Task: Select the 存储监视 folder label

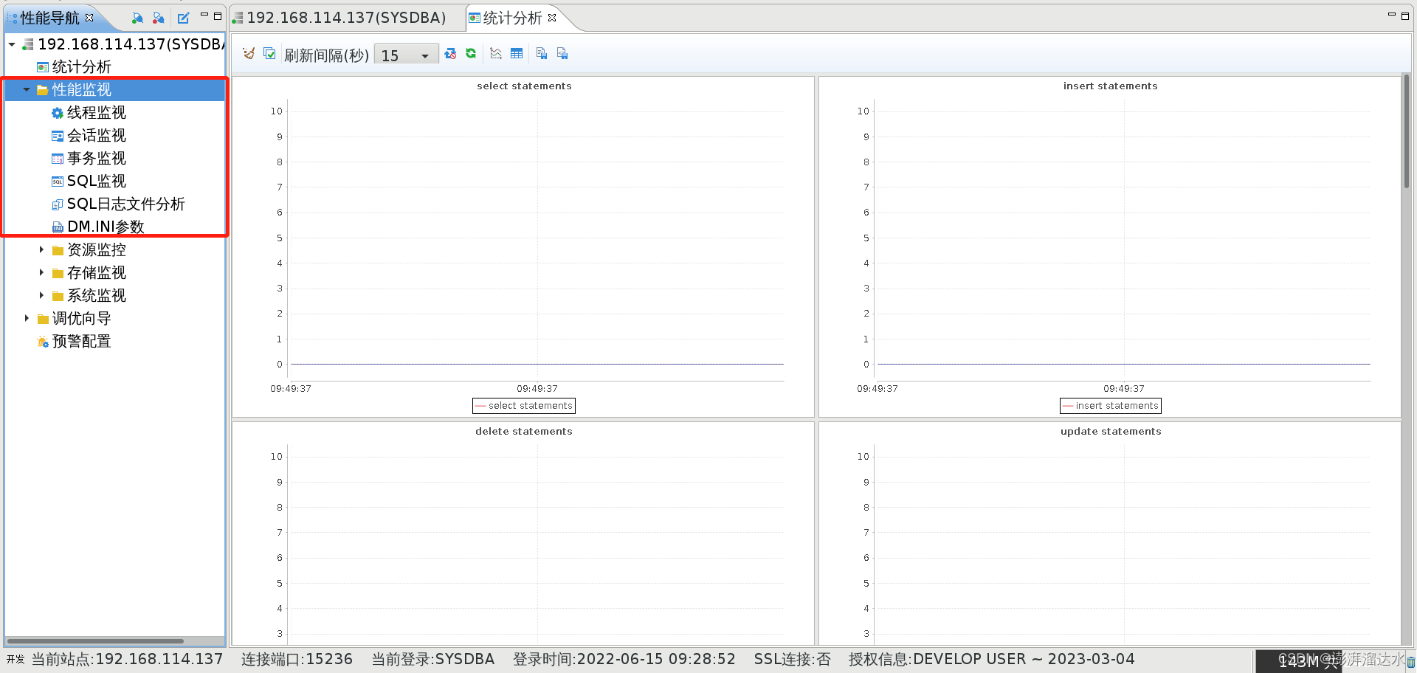Action: [96, 272]
